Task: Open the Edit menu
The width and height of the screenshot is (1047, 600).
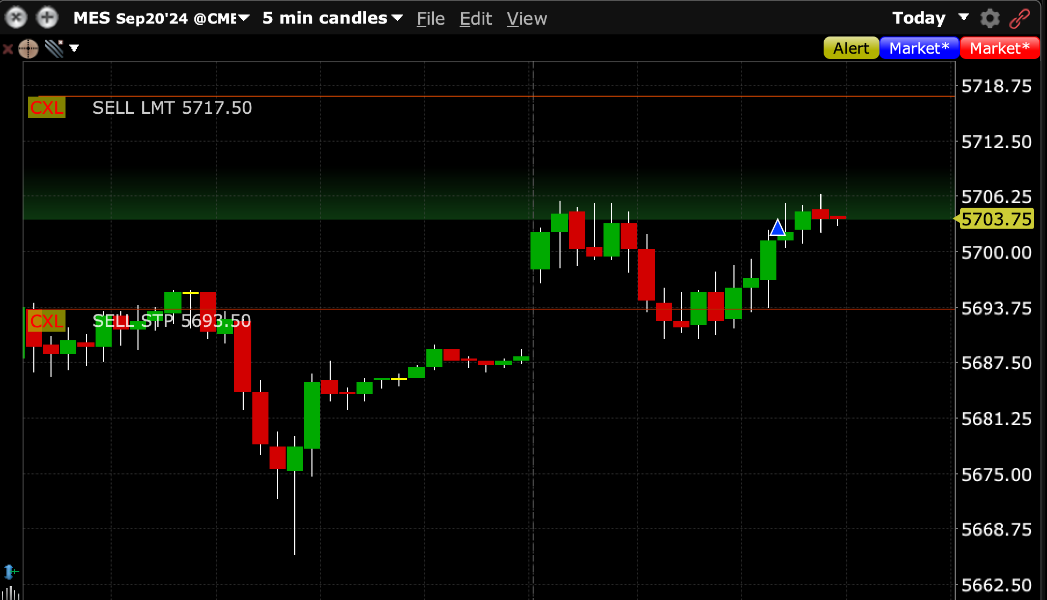Action: pyautogui.click(x=476, y=19)
